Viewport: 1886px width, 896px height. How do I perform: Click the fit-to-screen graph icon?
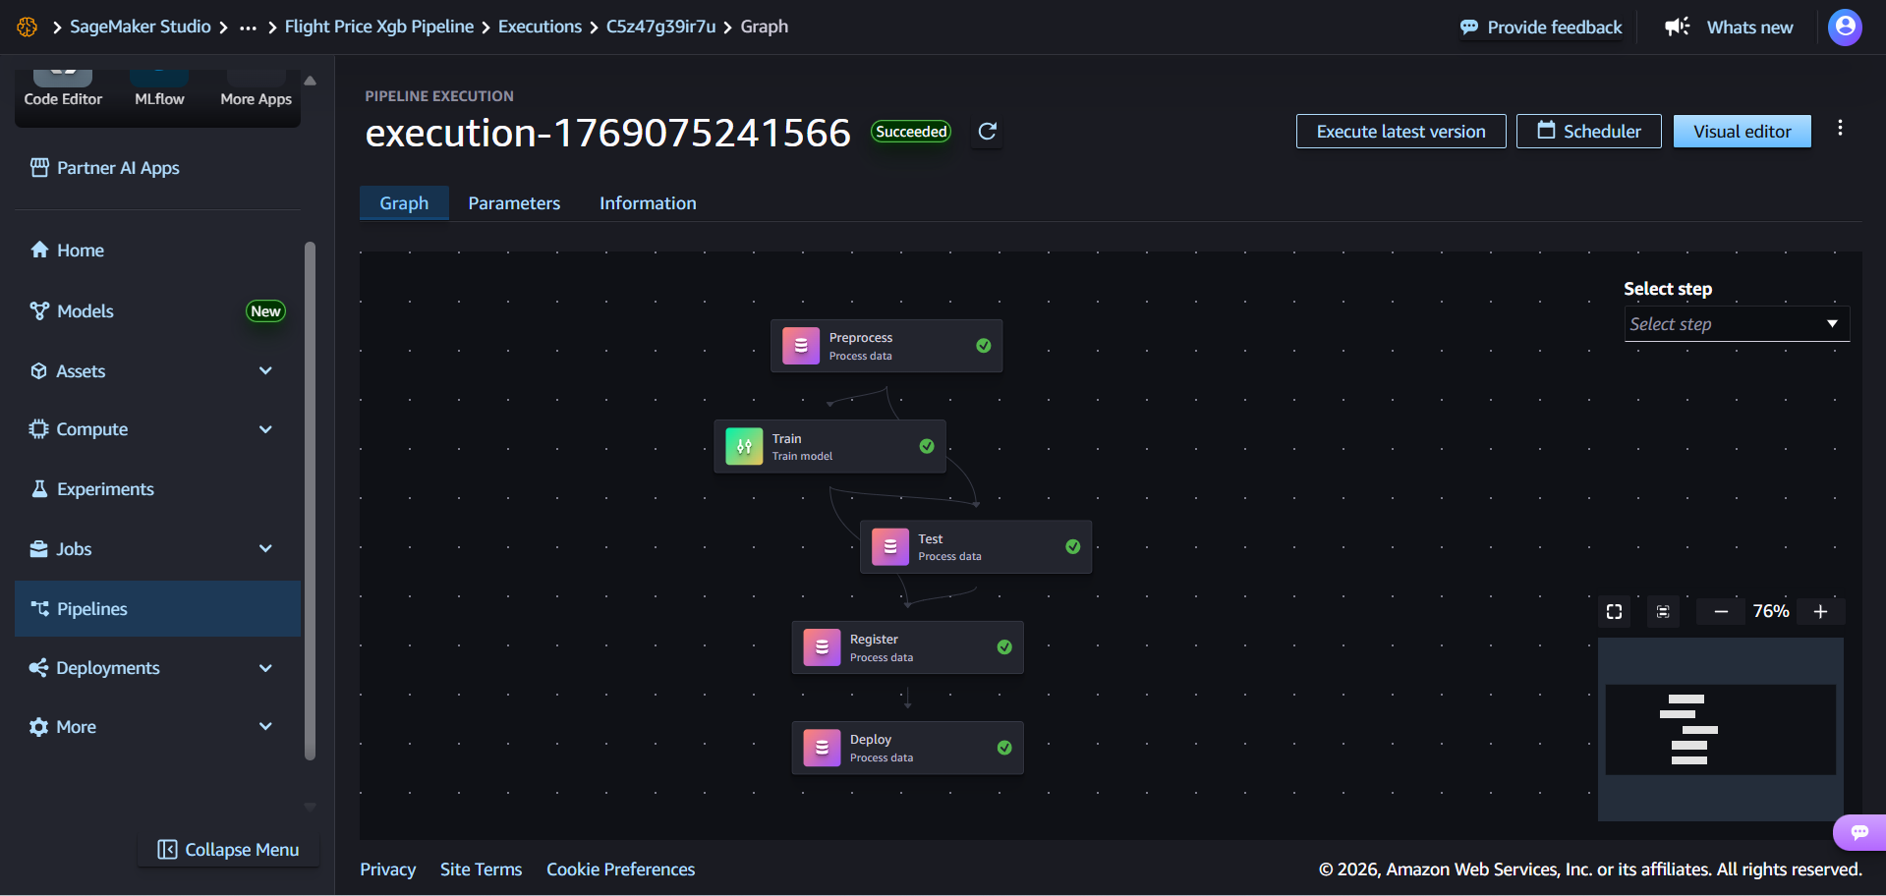(x=1614, y=612)
